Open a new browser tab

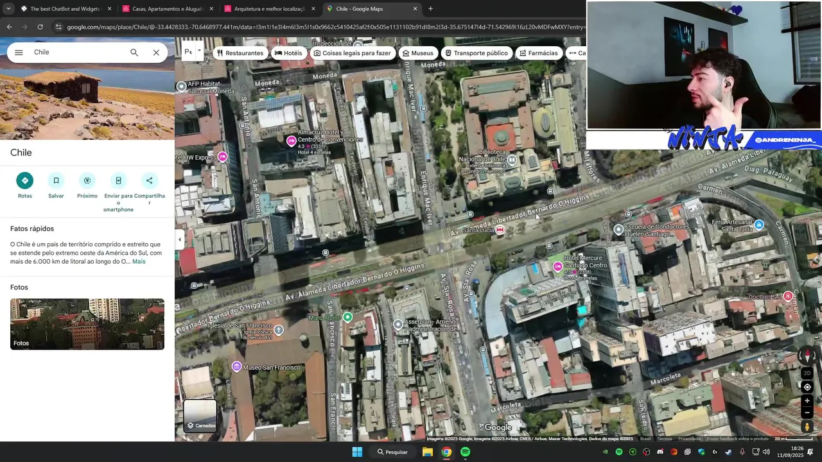pyautogui.click(x=430, y=9)
